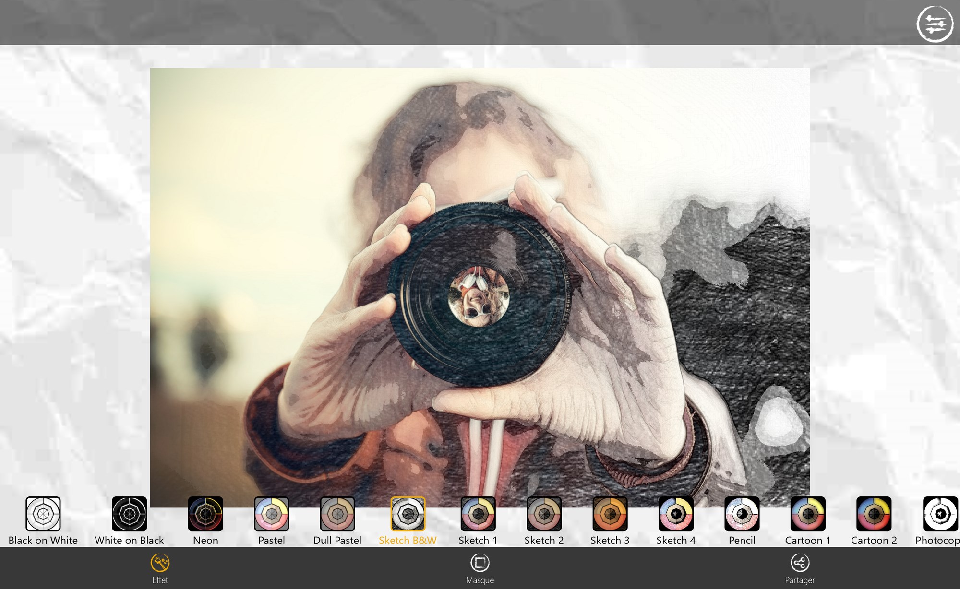
Task: Apply the White on Black effect
Action: (x=129, y=514)
